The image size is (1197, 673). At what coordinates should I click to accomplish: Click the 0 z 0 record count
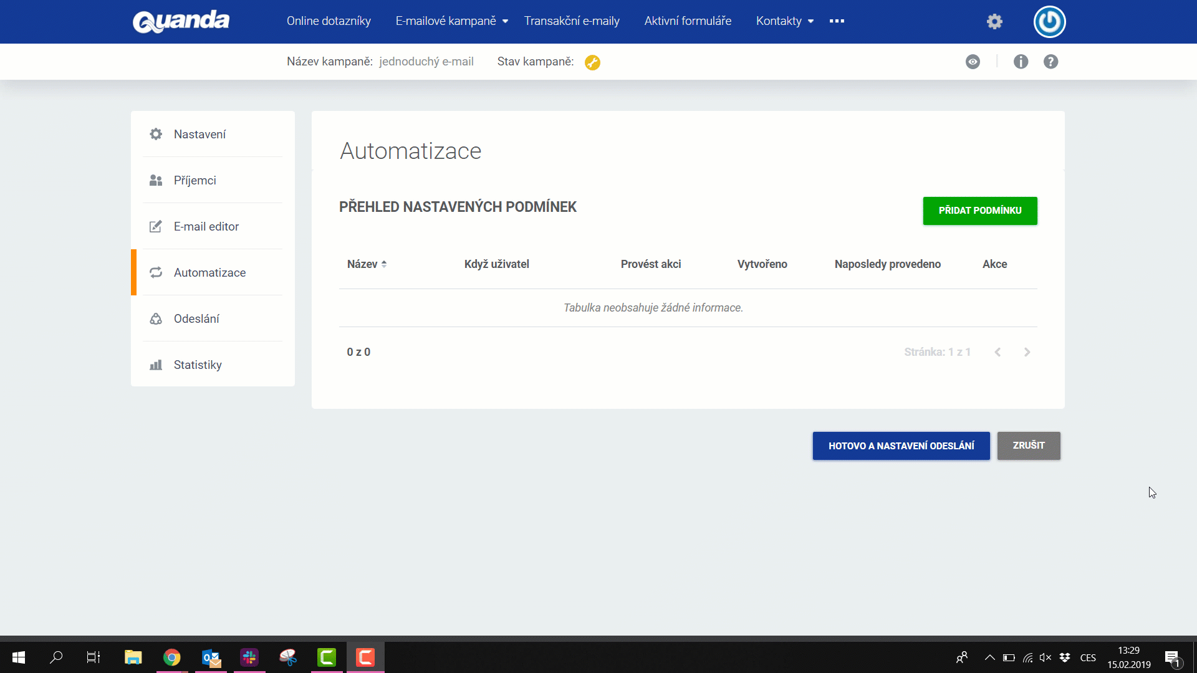tap(358, 352)
